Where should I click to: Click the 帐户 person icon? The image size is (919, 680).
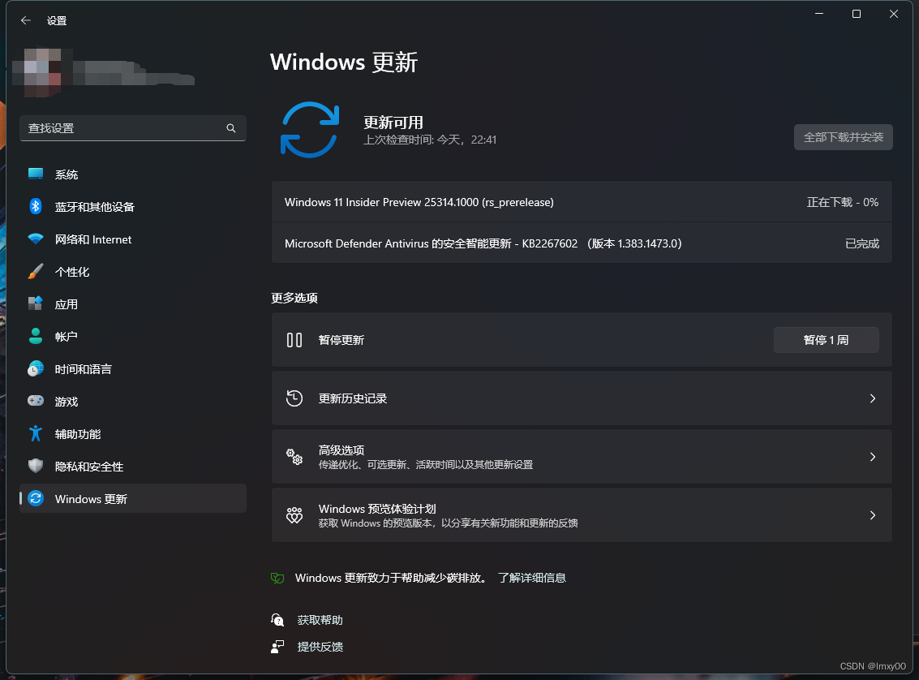(36, 337)
